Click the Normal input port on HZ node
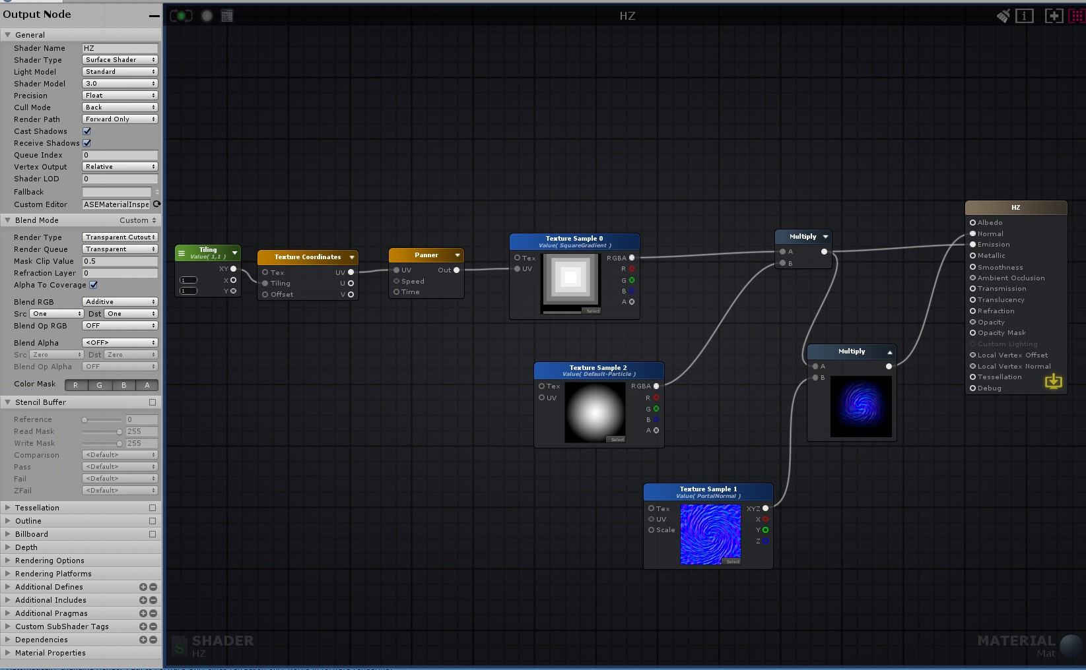This screenshot has width=1086, height=670. (x=972, y=233)
